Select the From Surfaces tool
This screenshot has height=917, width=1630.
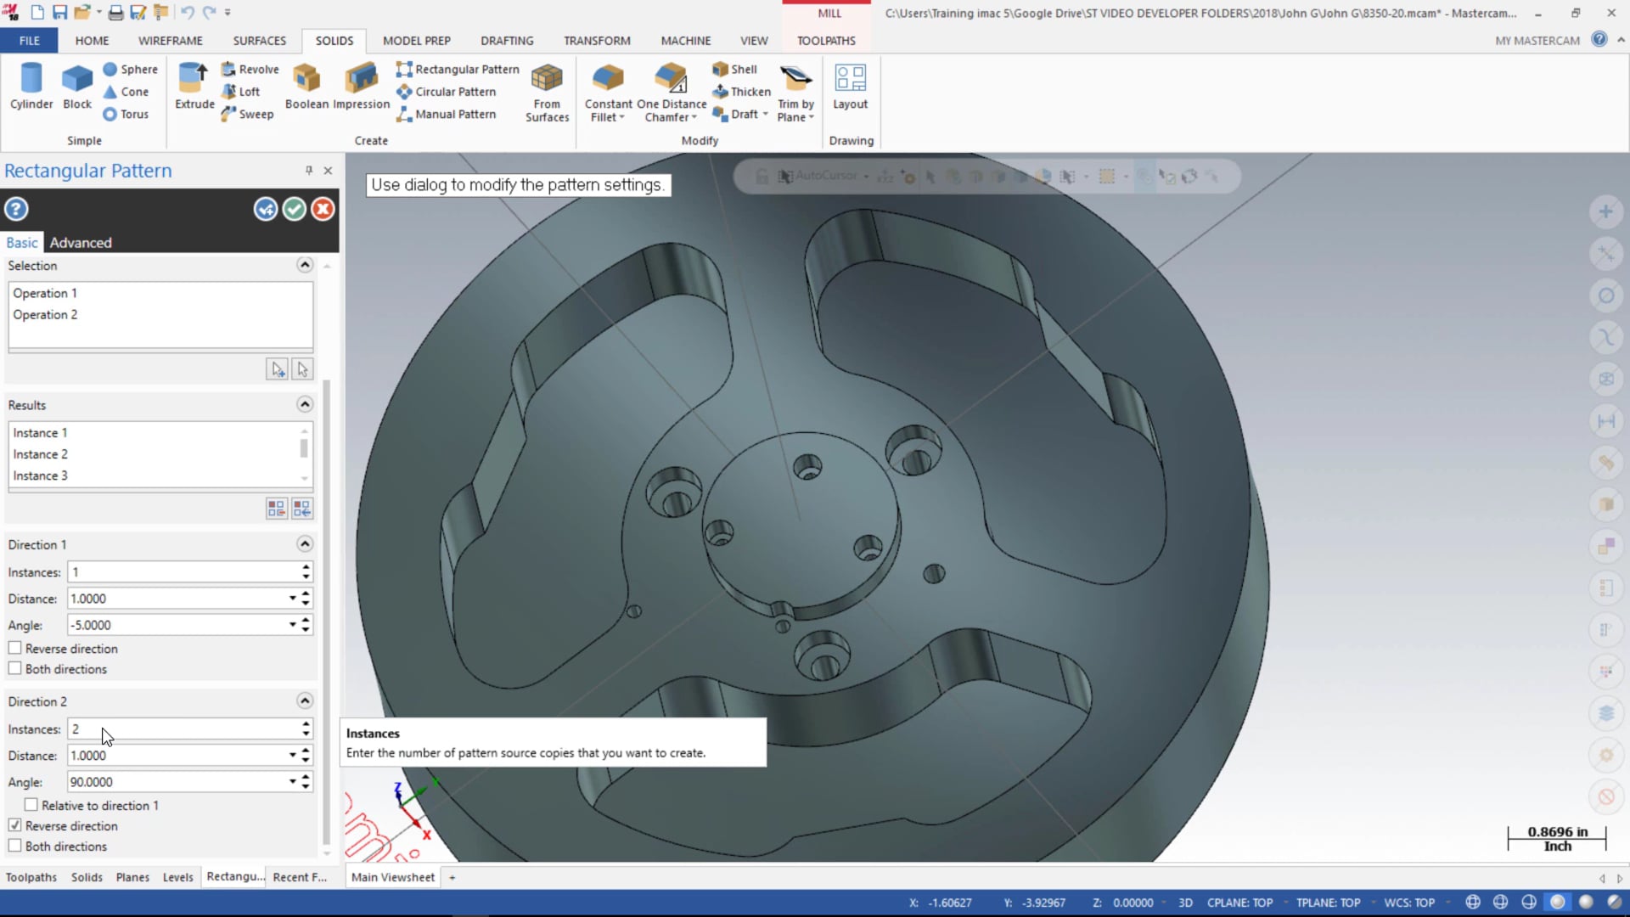[x=547, y=91]
